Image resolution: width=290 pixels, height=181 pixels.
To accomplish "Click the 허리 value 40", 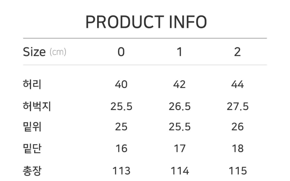I will (121, 85).
